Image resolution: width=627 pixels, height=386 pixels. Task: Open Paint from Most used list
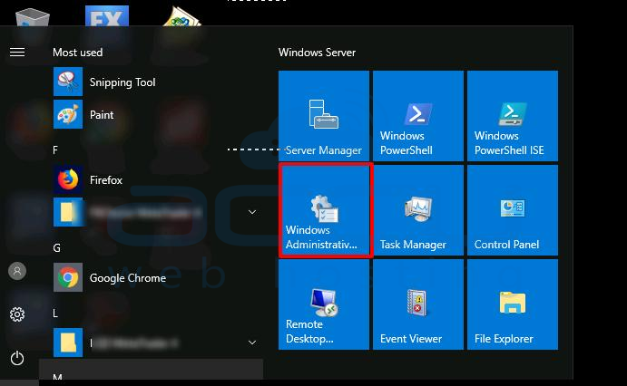click(x=152, y=114)
